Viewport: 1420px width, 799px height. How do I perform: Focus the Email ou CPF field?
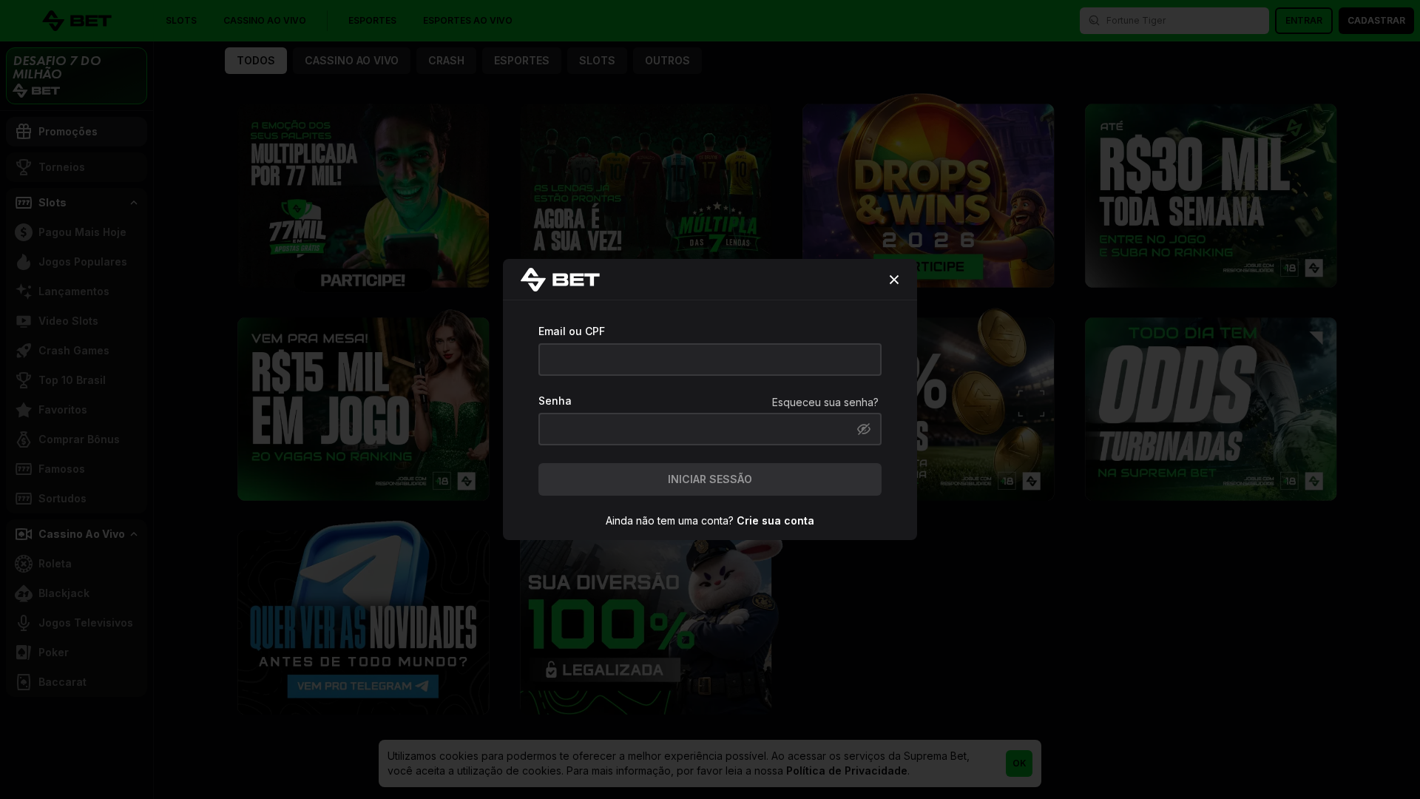[x=710, y=360]
